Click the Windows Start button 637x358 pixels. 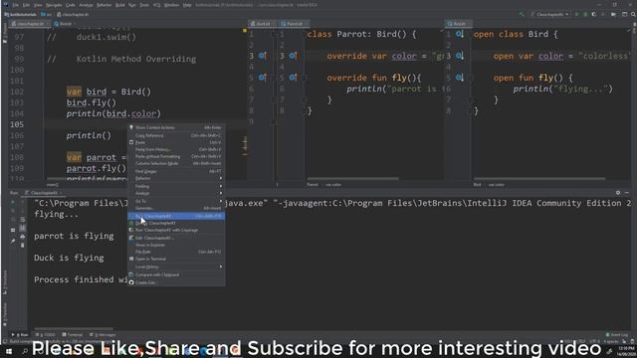pos(9,351)
